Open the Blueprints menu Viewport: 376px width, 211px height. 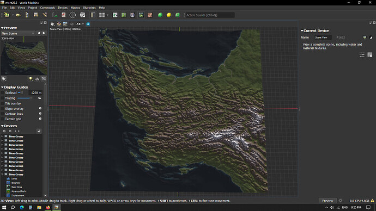tap(89, 8)
